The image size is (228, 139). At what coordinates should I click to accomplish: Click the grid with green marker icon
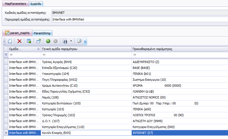point(29,41)
